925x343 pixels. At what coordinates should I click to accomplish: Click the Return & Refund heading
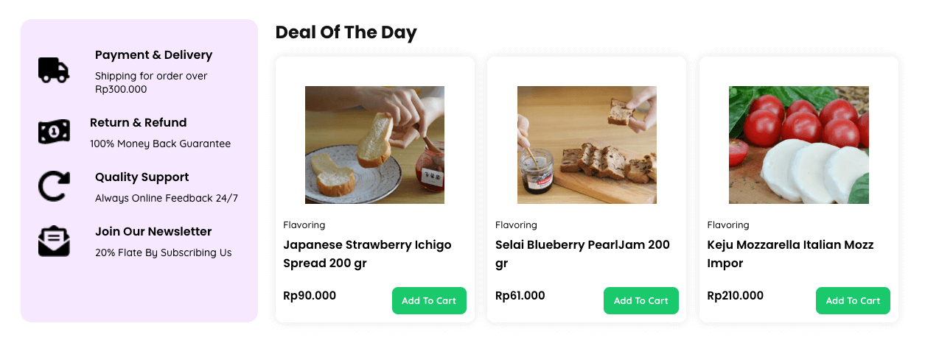click(138, 123)
